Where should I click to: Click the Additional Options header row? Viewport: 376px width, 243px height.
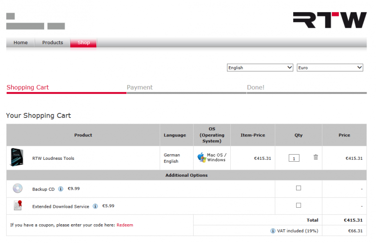tap(186, 175)
